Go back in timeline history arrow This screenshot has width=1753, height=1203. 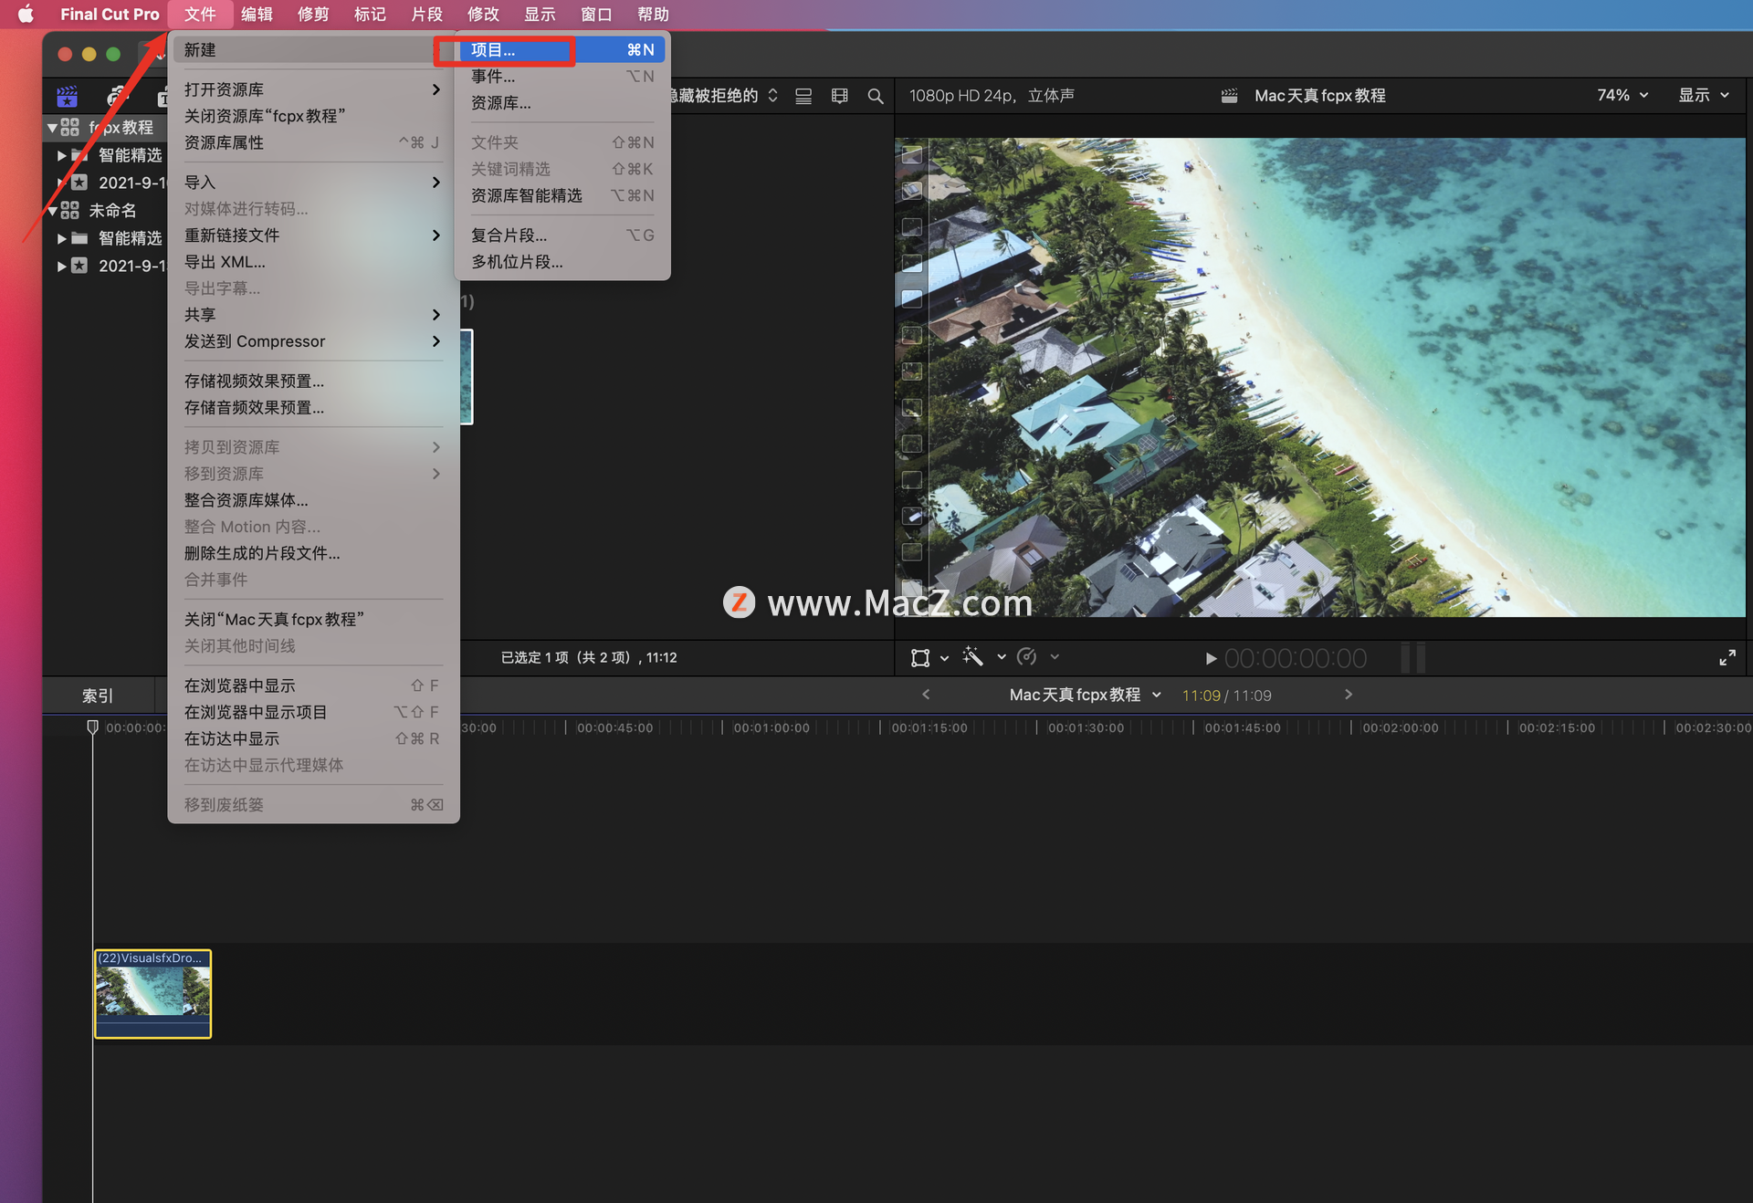point(926,695)
